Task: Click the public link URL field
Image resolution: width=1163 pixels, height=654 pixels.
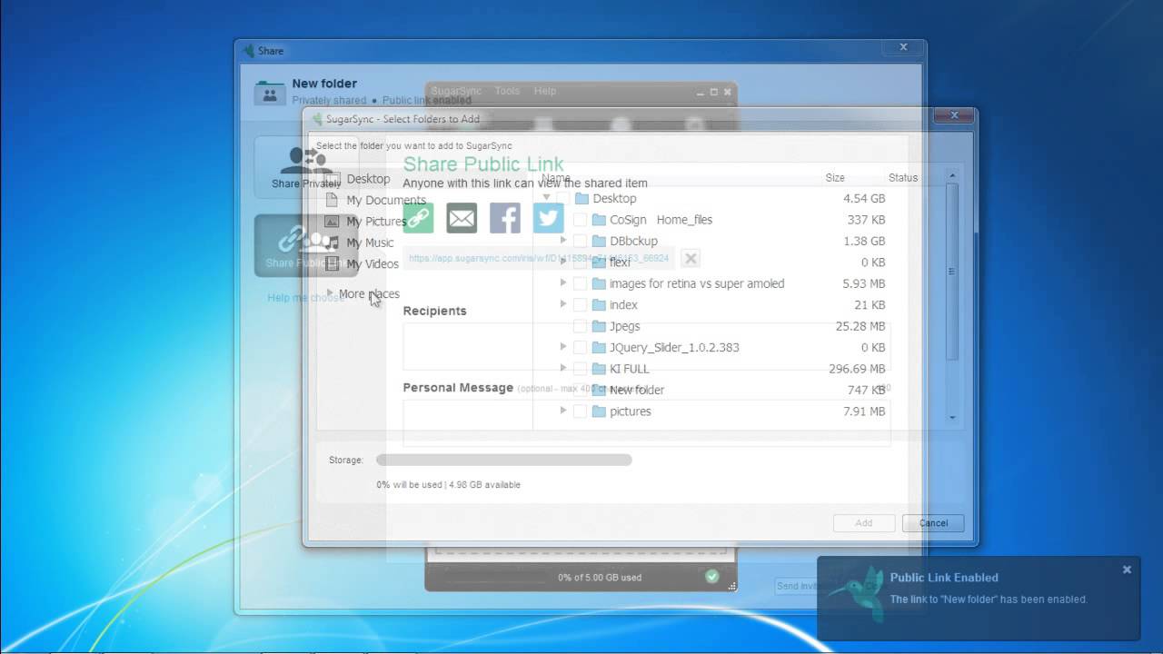Action: 540,259
